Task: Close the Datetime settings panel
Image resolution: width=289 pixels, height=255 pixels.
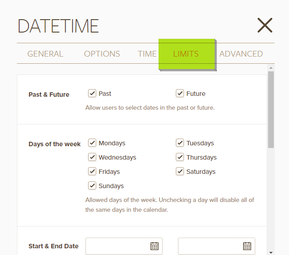Action: pyautogui.click(x=265, y=25)
